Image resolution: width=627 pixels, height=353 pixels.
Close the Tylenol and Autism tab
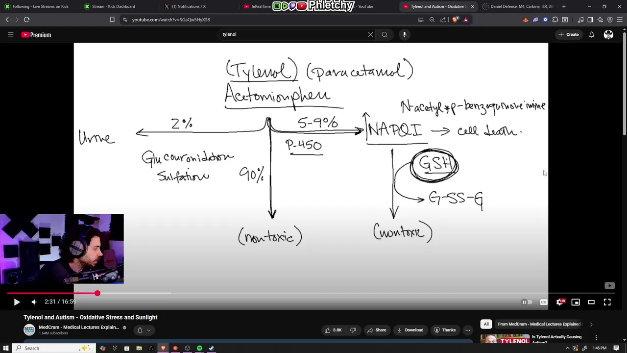pyautogui.click(x=472, y=6)
